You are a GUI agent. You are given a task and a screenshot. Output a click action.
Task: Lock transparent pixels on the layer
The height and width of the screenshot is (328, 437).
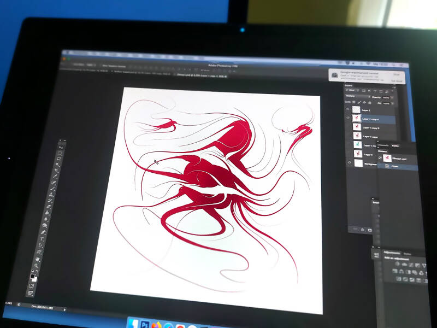point(353,102)
